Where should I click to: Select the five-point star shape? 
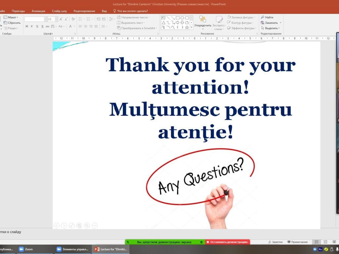(187, 27)
